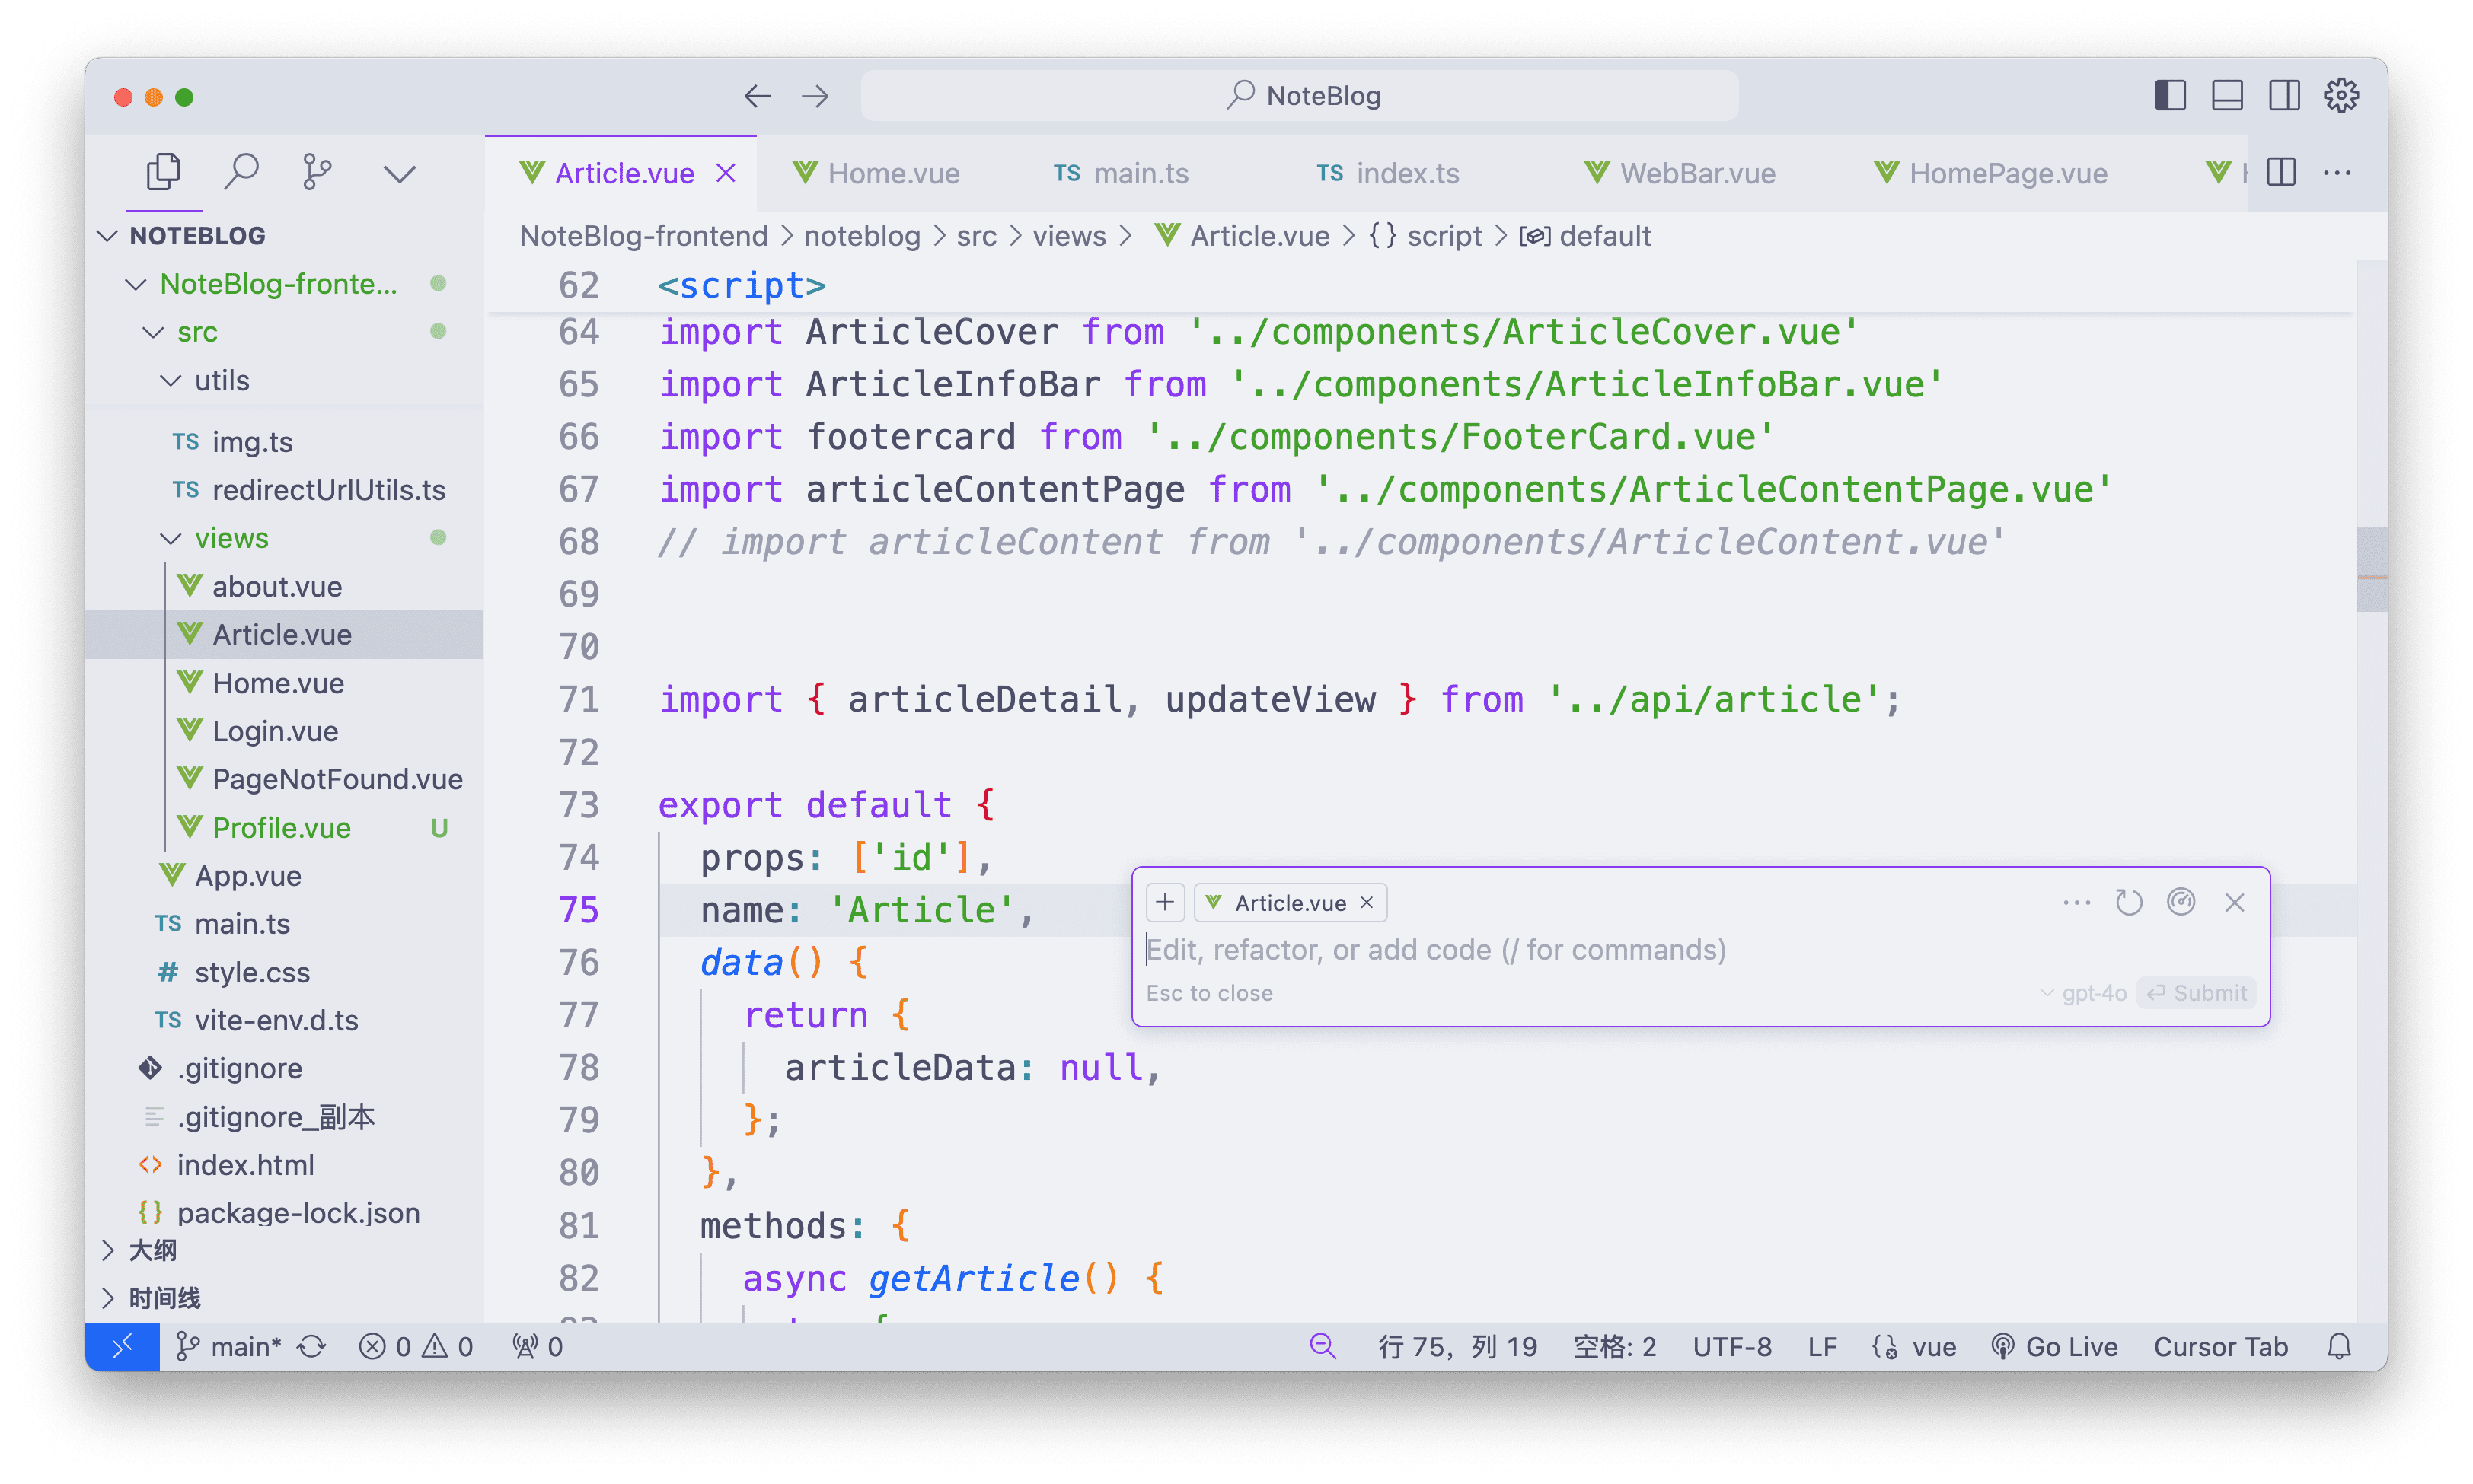This screenshot has width=2473, height=1484.
Task: Switch to the WebBar.vue tab
Action: click(1679, 173)
